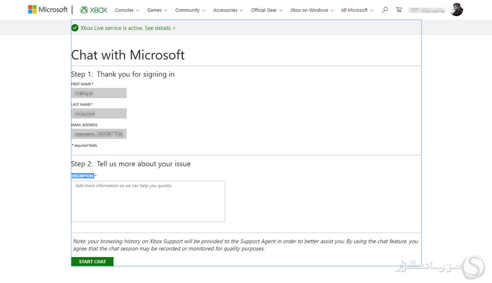
Task: Click the Microsoft logo in the header
Action: click(48, 10)
